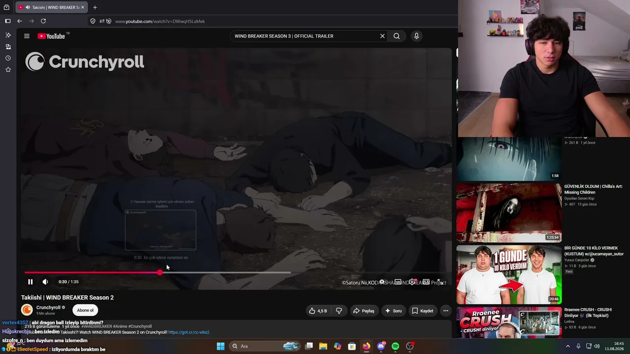The height and width of the screenshot is (354, 630).
Task: Like the video with thumbs up
Action: pyautogui.click(x=318, y=311)
